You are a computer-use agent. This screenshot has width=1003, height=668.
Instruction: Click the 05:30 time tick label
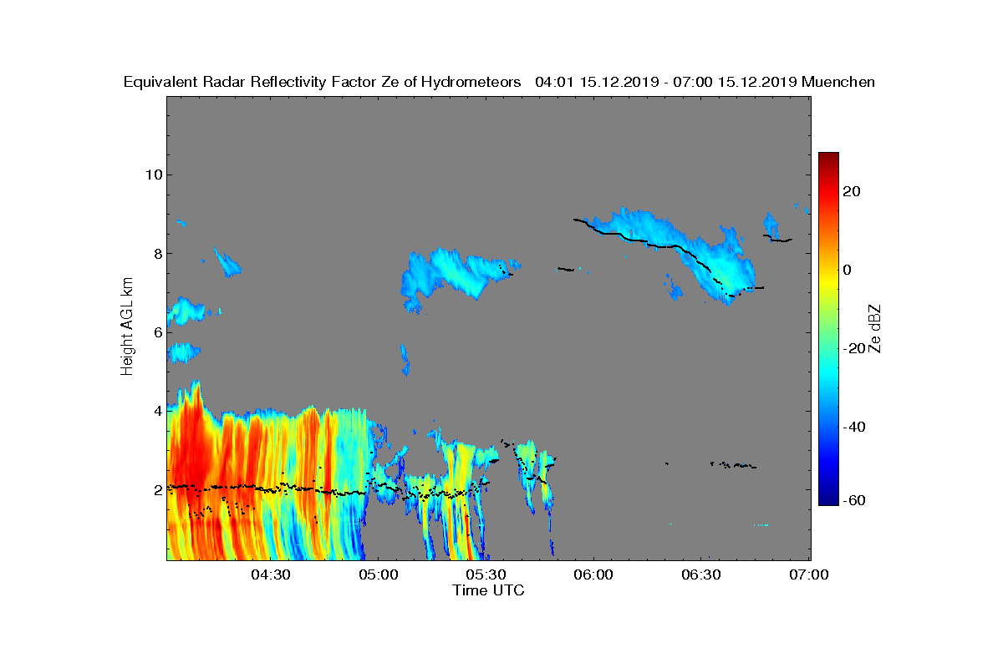pyautogui.click(x=486, y=575)
